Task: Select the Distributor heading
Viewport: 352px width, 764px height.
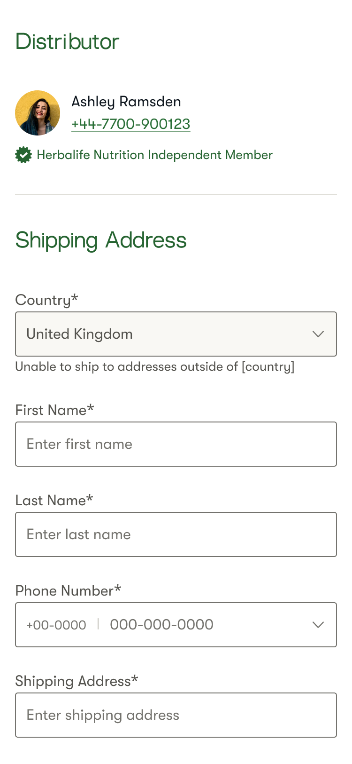Action: coord(67,41)
